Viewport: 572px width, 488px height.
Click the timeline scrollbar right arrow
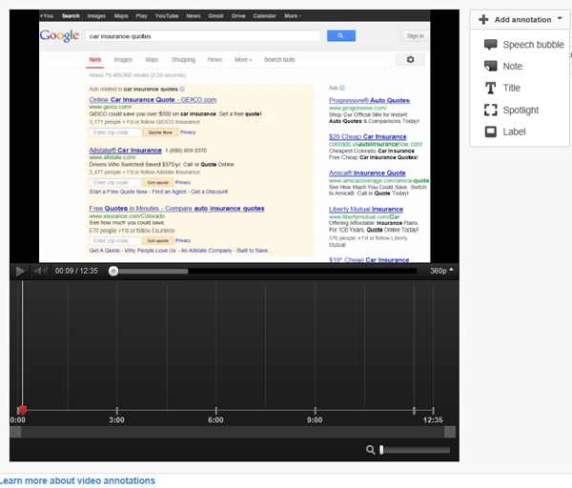pos(450,432)
